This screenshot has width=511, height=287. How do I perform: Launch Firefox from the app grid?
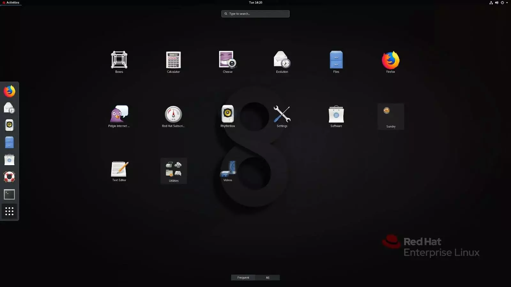(x=391, y=62)
